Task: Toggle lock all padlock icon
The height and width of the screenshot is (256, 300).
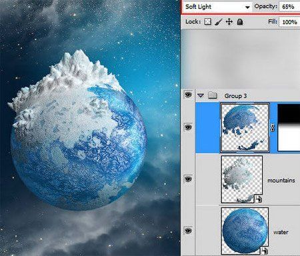Action: point(240,21)
